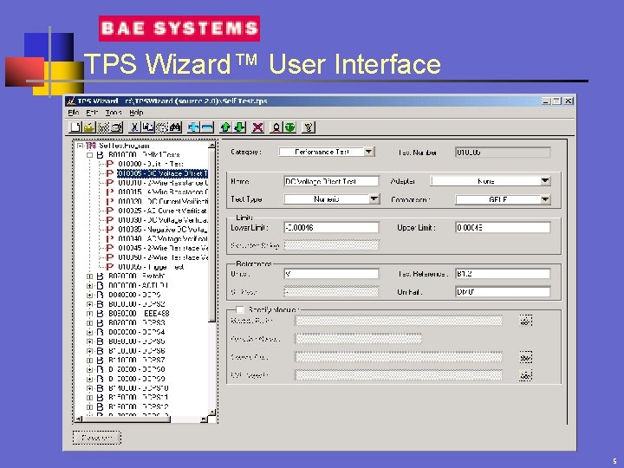Open the Category dropdown
This screenshot has width=624, height=468.
(x=369, y=152)
